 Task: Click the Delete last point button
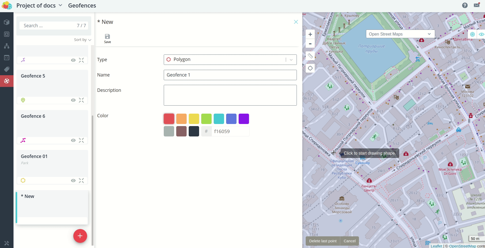coord(323,241)
